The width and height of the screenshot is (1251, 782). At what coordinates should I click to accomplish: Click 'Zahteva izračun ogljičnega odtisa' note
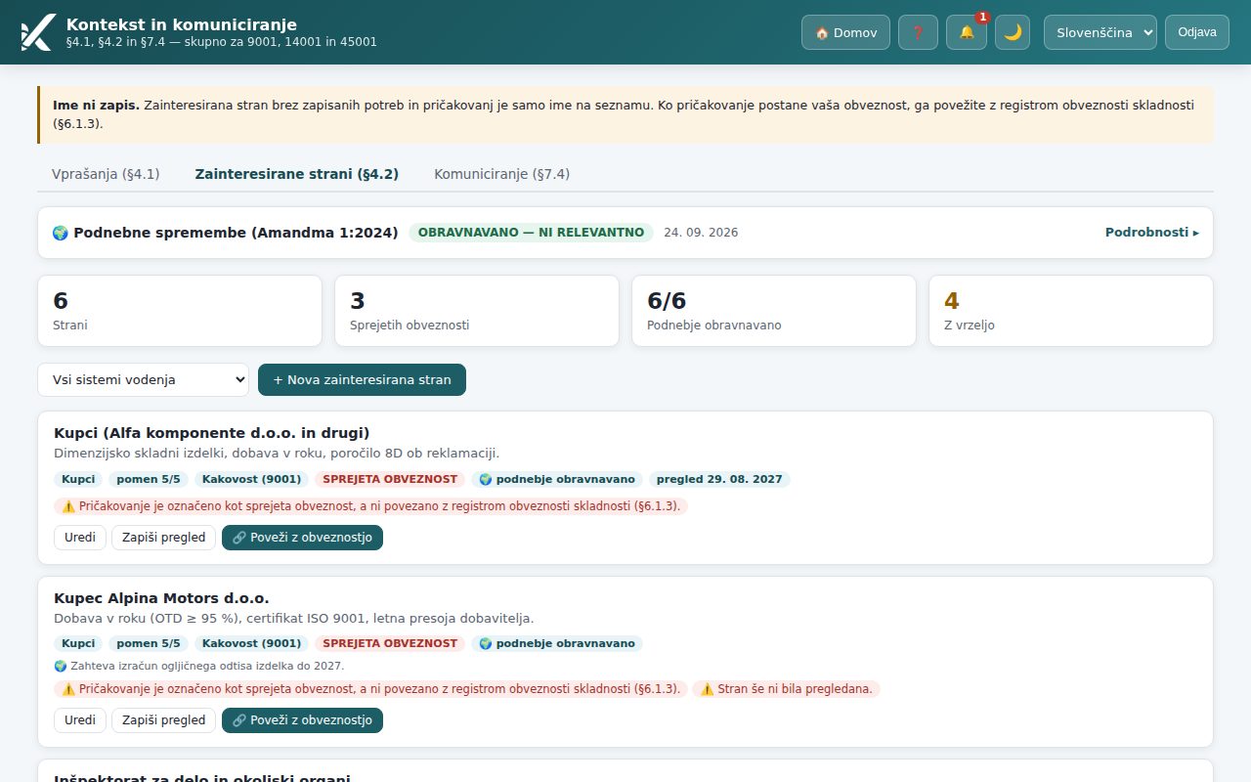[199, 666]
